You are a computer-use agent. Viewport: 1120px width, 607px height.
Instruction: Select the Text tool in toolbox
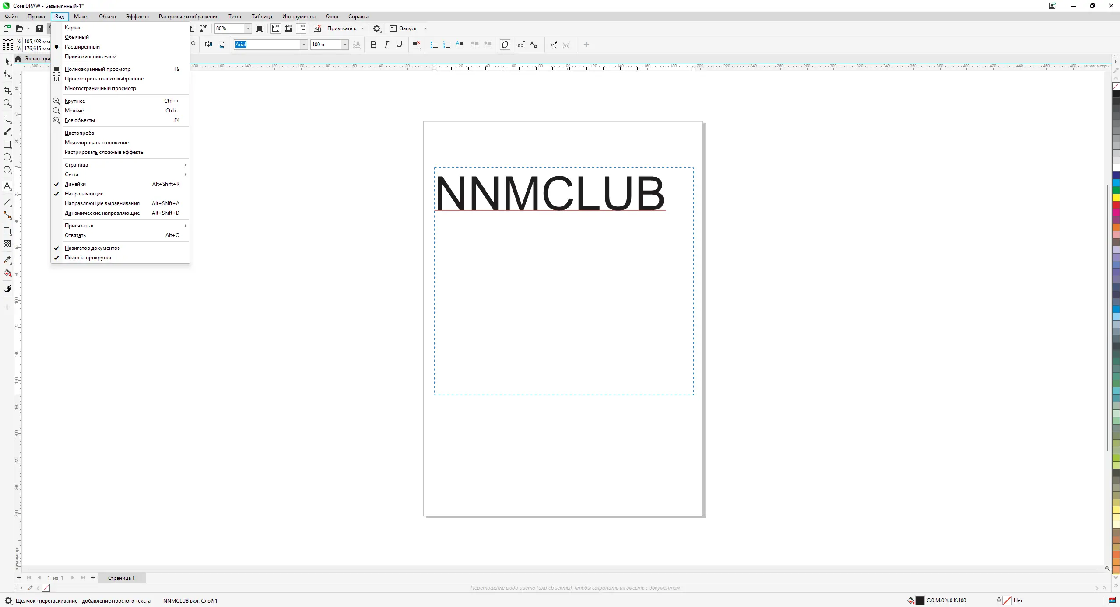7,186
